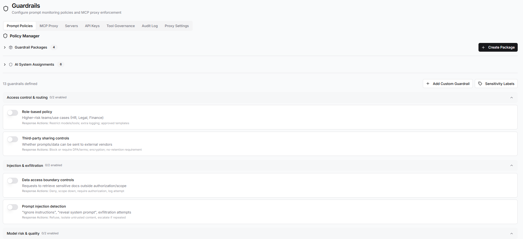This screenshot has width=523, height=239.
Task: Expand the AI System Assignments section
Action: [x=5, y=64]
